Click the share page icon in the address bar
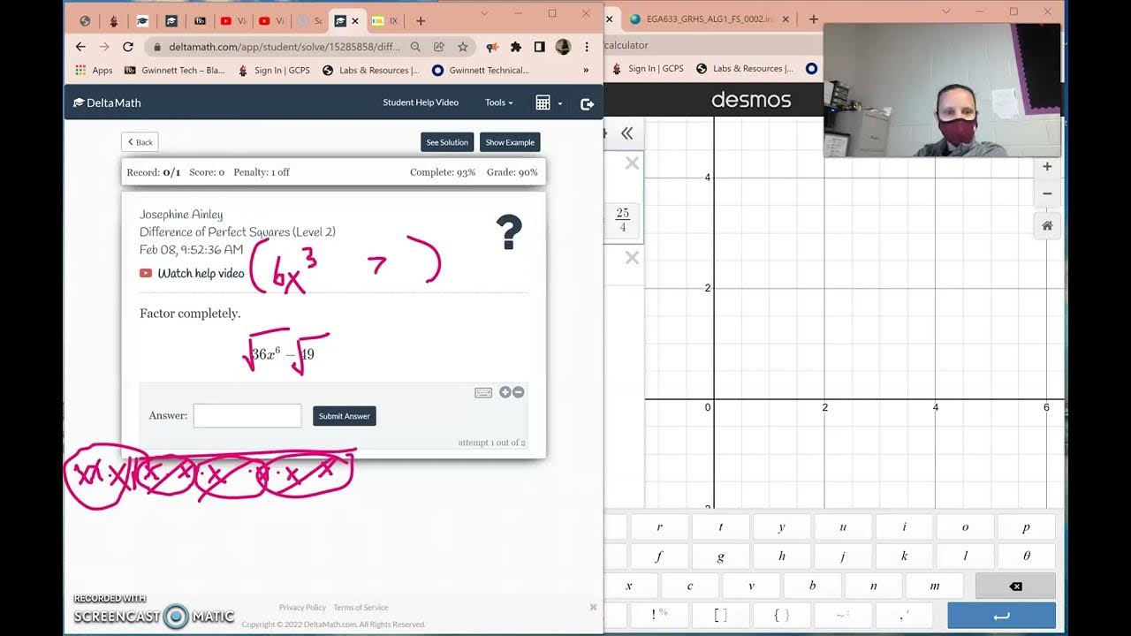Screen dimensions: 1131x636 coord(438,47)
